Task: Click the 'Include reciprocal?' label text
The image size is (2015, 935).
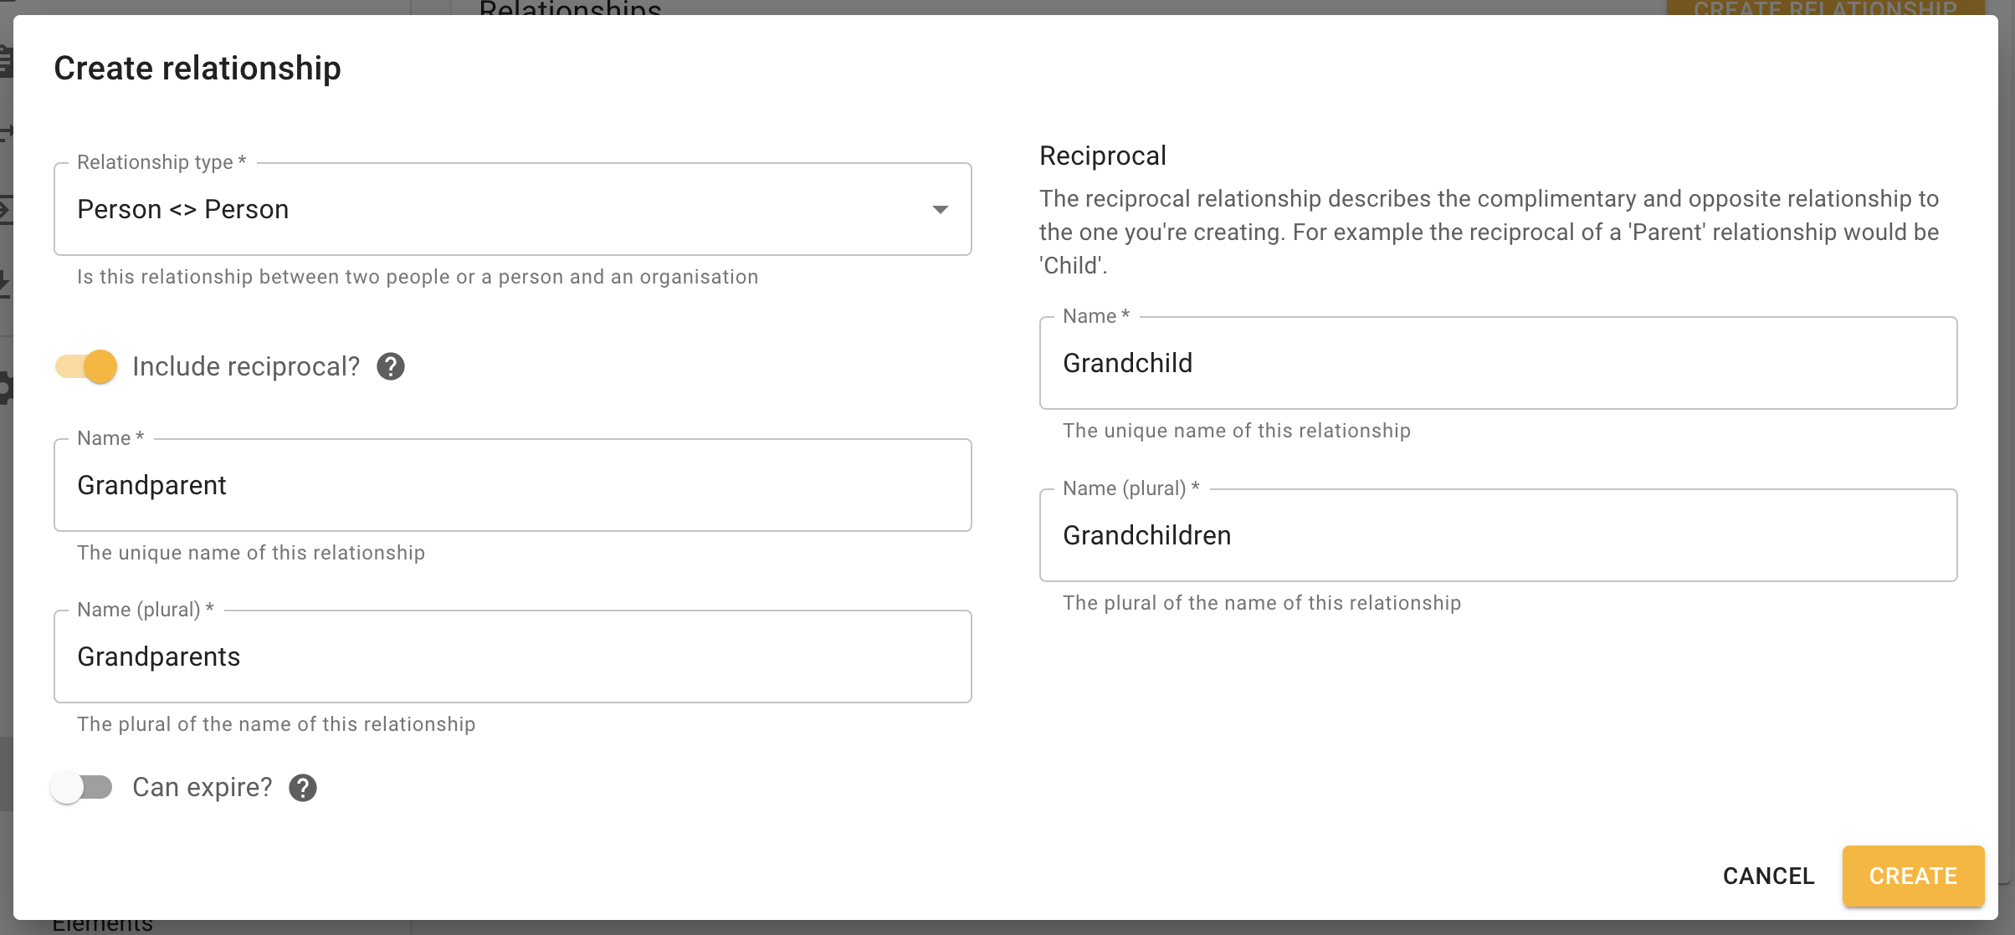Action: pos(246,366)
